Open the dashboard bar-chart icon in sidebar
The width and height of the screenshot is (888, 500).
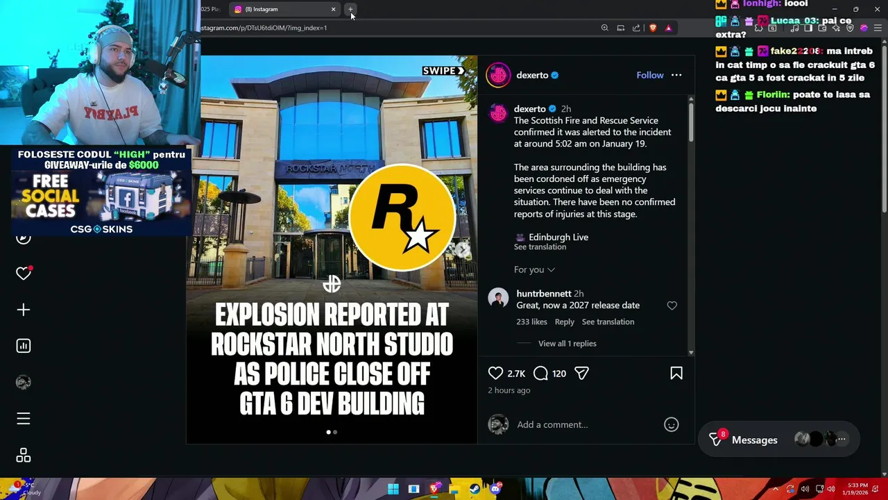point(24,346)
